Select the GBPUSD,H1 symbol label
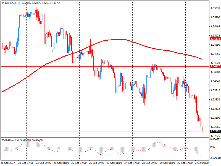Viewport: 221px width, 166px height. point(12,3)
